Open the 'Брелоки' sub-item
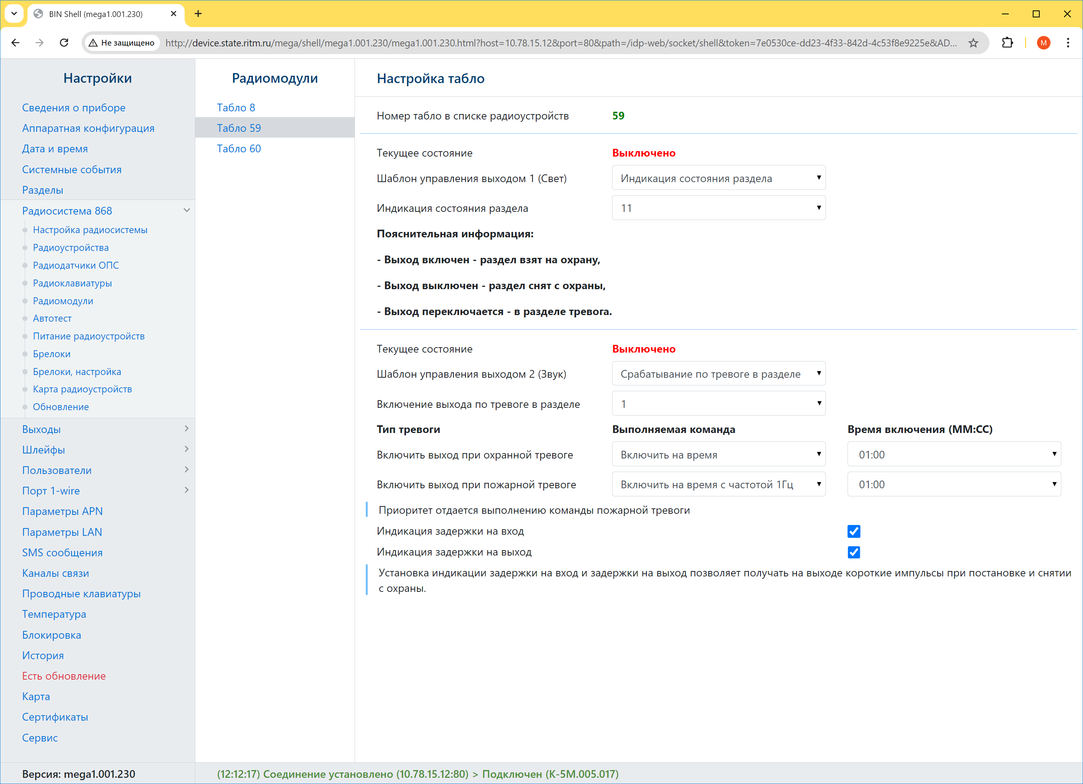Screen dimensions: 1083x784 tap(51, 354)
